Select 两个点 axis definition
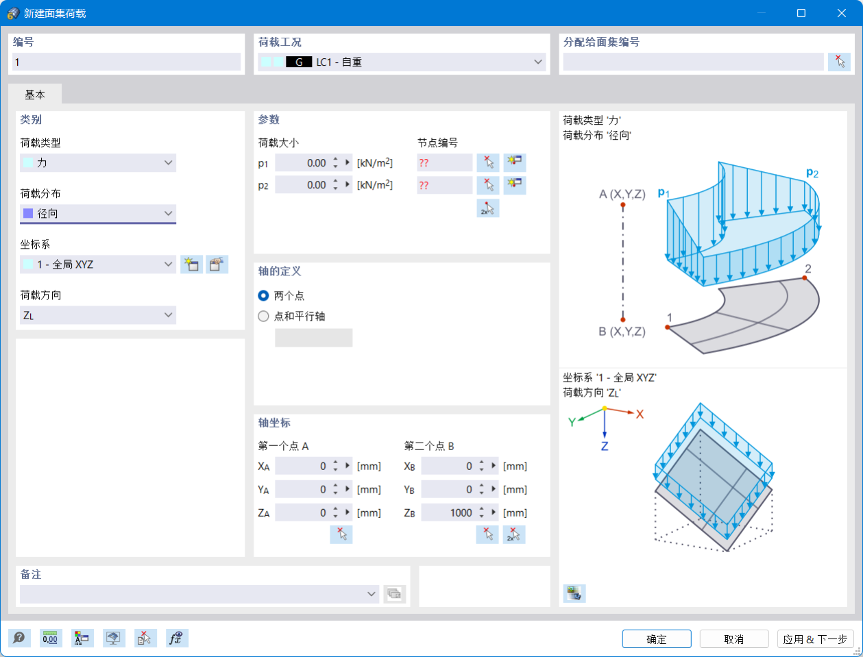This screenshot has width=863, height=657. tap(263, 295)
